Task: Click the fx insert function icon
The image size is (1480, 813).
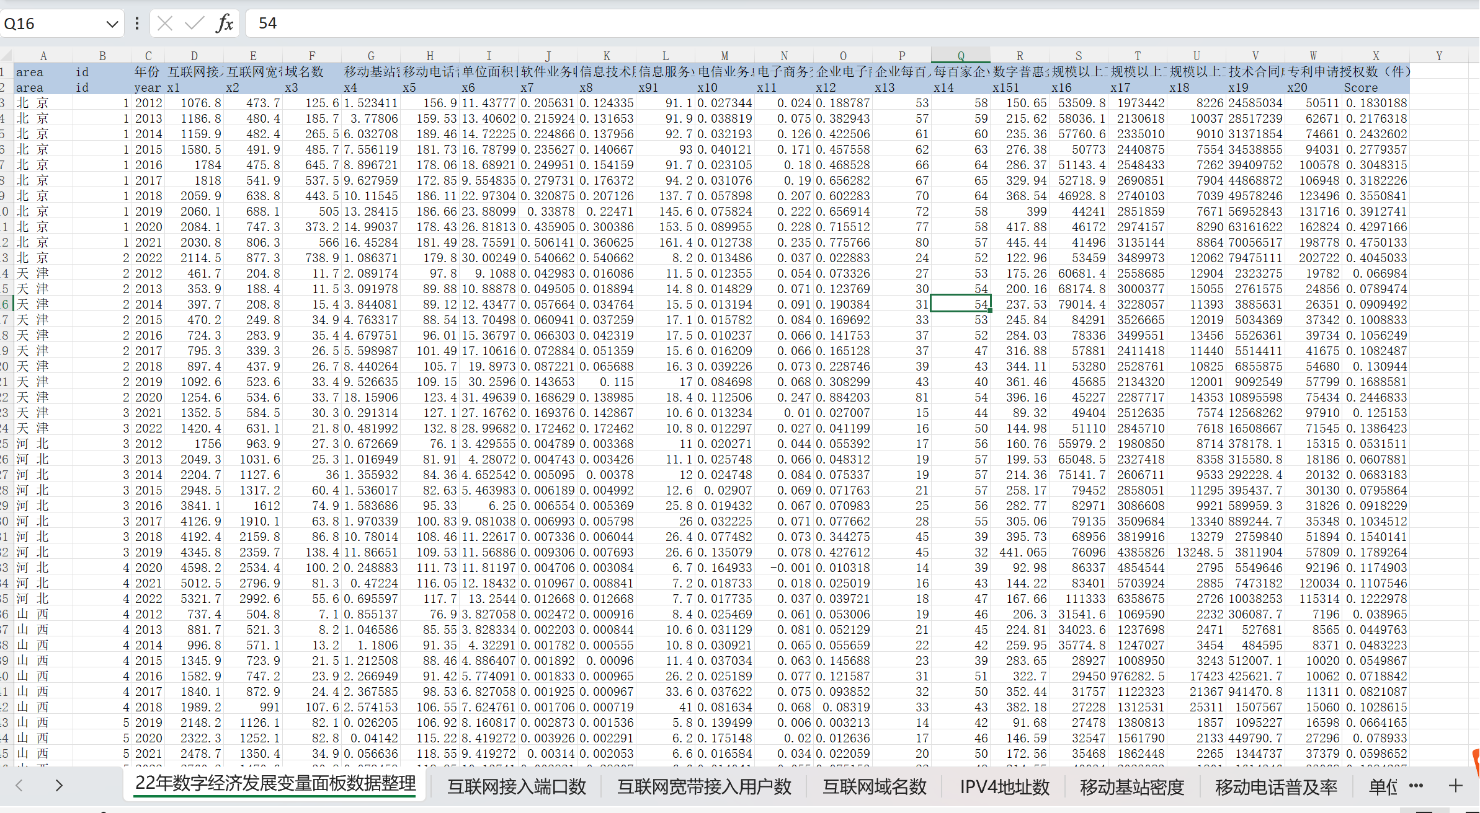Action: [225, 24]
